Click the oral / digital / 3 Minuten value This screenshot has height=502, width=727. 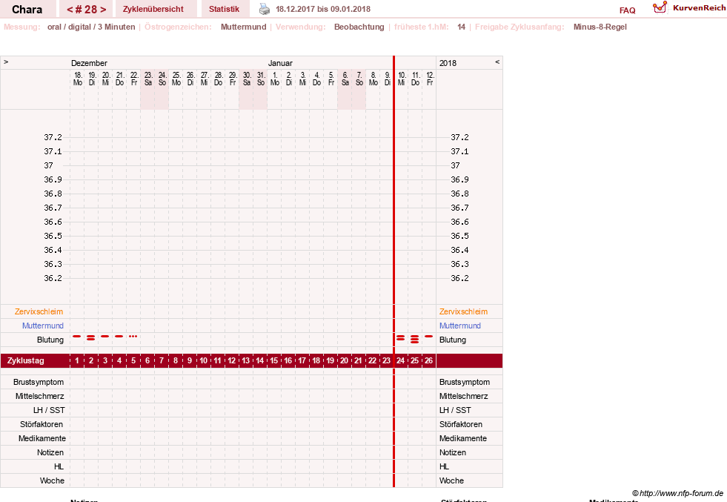pos(91,27)
